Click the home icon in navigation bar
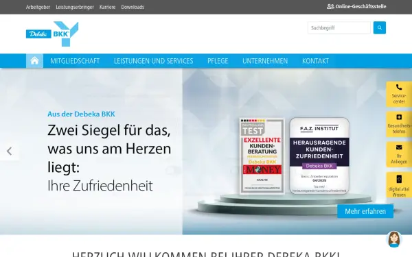412x257 pixels. [34, 61]
